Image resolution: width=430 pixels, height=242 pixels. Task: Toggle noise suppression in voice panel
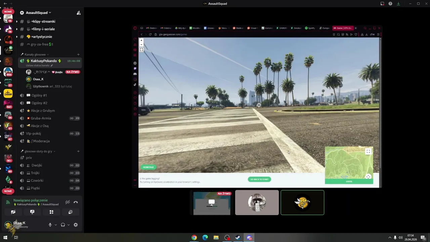tap(68, 202)
